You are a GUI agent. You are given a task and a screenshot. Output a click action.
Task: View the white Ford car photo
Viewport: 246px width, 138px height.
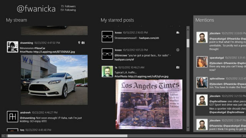pyautogui.click(x=54, y=80)
